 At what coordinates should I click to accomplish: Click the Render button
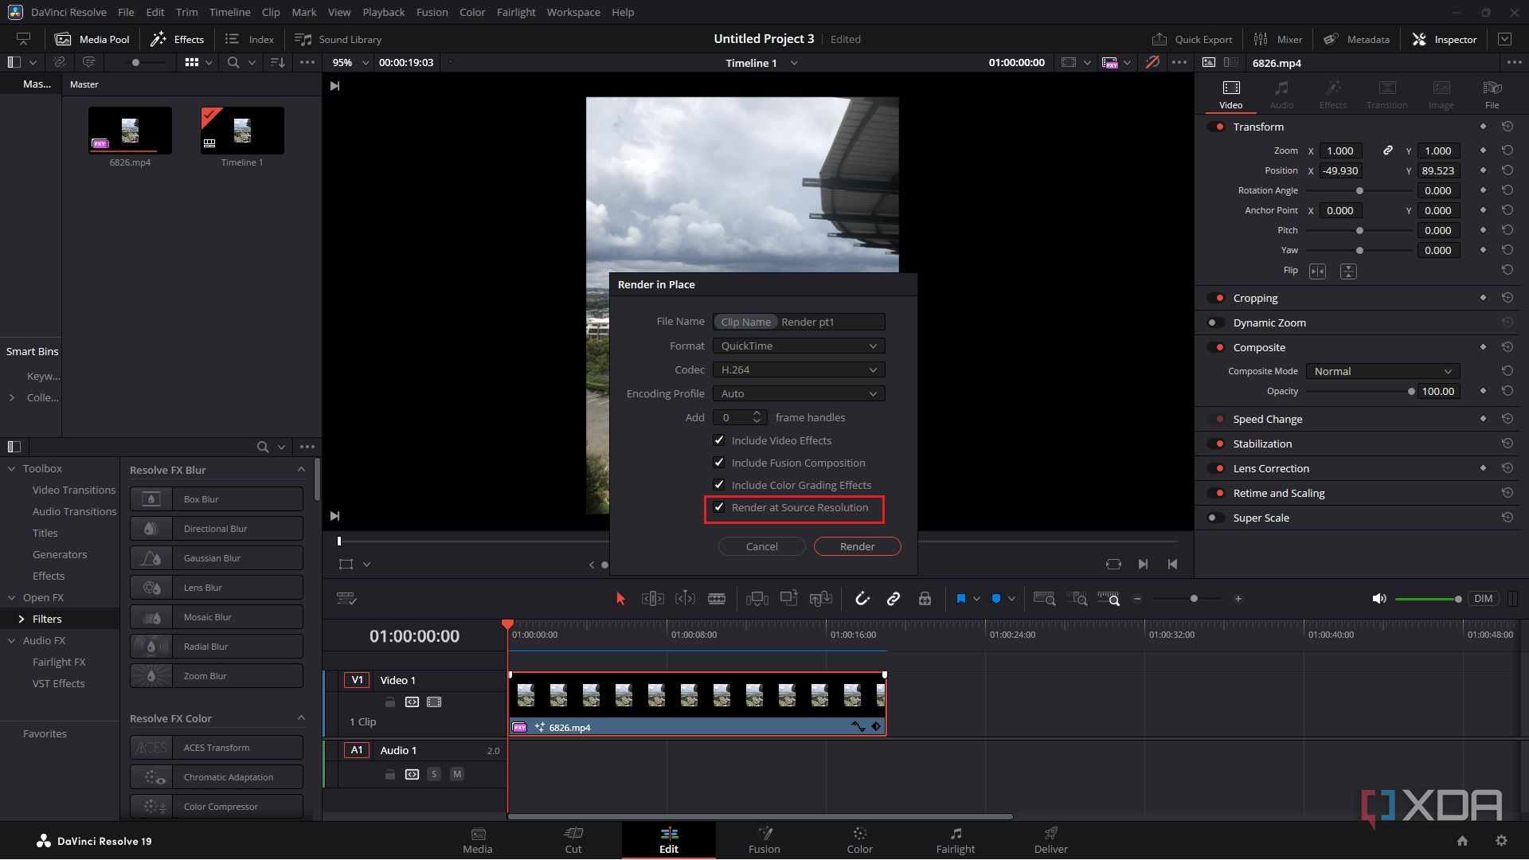[x=857, y=546]
